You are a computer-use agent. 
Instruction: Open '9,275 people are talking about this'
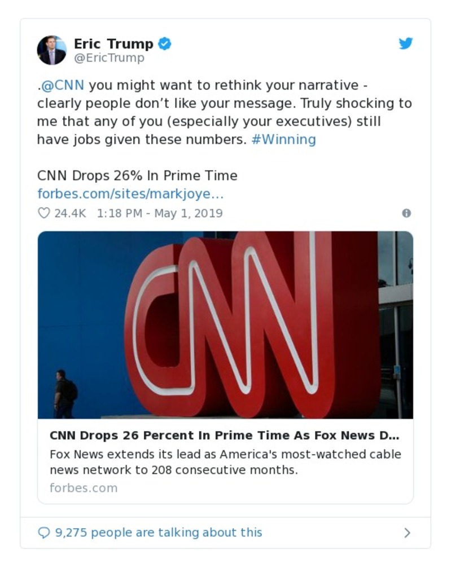click(158, 533)
